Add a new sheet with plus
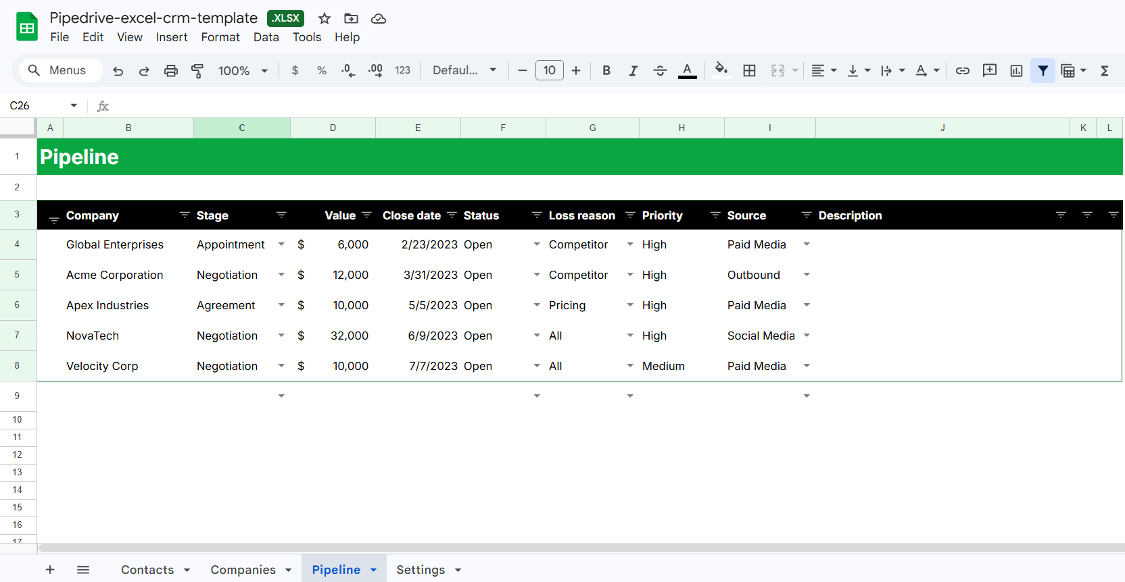The width and height of the screenshot is (1125, 582). point(50,570)
